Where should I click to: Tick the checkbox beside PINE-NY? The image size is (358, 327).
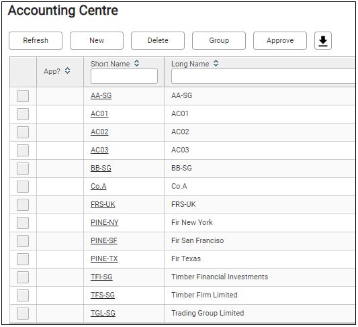coord(23,223)
